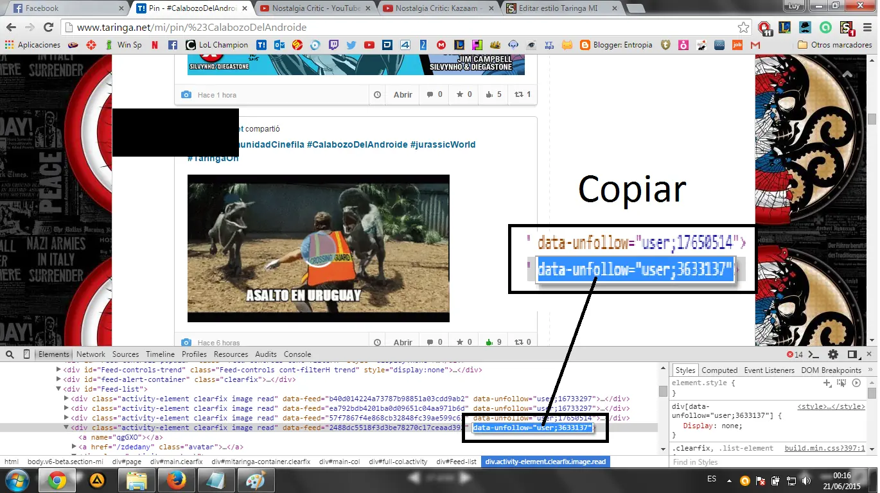Image resolution: width=880 pixels, height=493 pixels.
Task: Reload the page with the refresh icon
Action: pos(48,28)
